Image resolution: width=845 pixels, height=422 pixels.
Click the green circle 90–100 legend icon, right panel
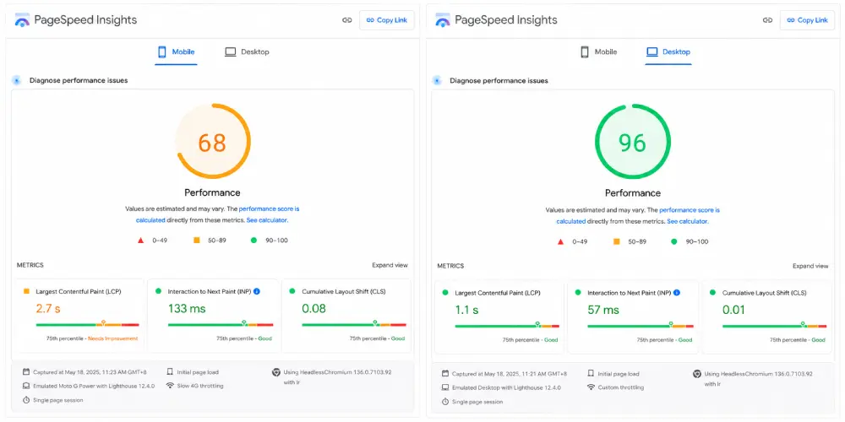point(673,241)
